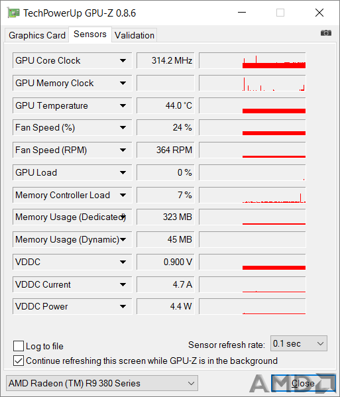
Task: Open the Fan Speed (RPM) dropdown arrow
Action: [x=123, y=150]
